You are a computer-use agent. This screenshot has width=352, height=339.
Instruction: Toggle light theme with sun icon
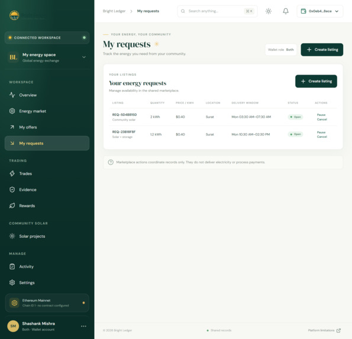pos(269,11)
